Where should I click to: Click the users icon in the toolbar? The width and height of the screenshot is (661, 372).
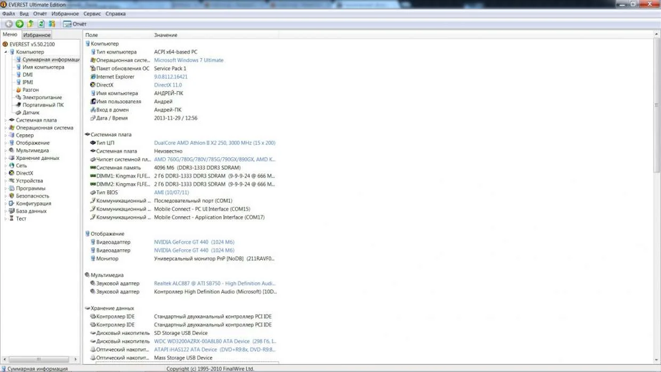(x=52, y=23)
